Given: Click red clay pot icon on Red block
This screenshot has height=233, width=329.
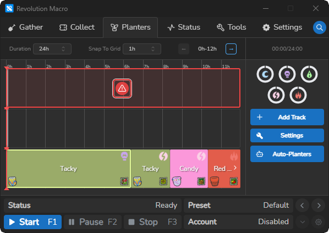Looking at the screenshot, I should pos(215,181).
